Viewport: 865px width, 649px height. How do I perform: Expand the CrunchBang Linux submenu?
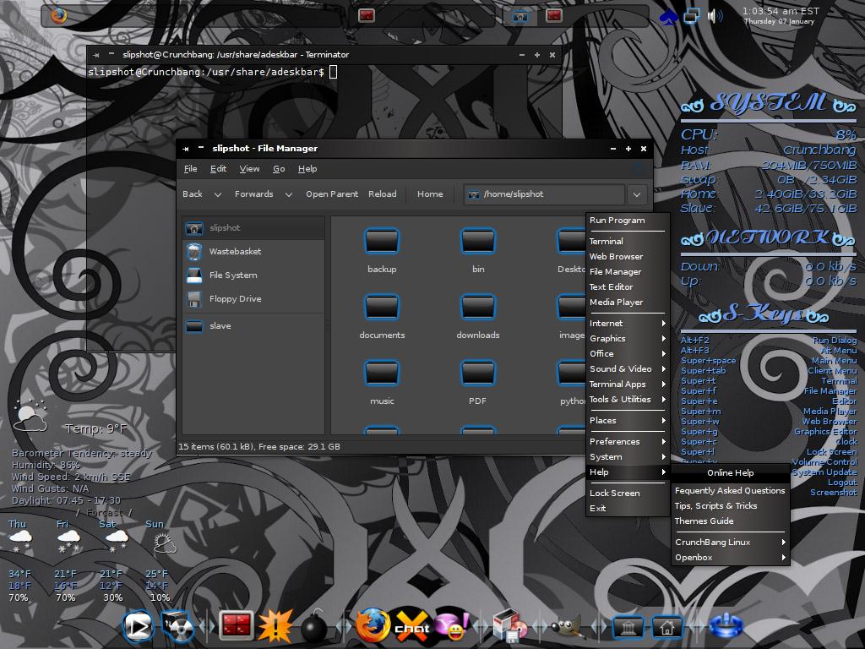point(731,542)
